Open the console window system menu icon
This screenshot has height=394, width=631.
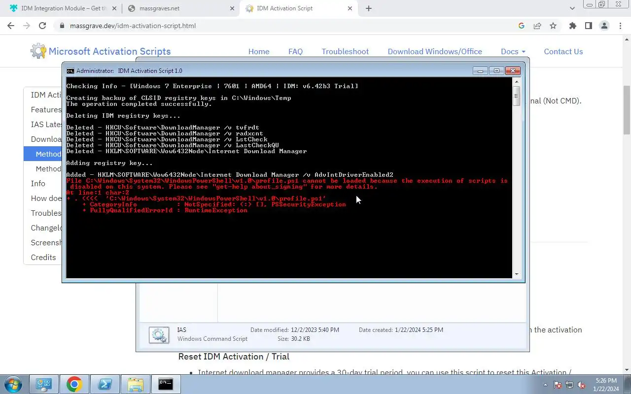tap(70, 71)
